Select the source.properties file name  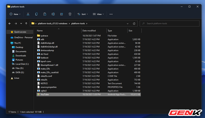tap(49, 87)
